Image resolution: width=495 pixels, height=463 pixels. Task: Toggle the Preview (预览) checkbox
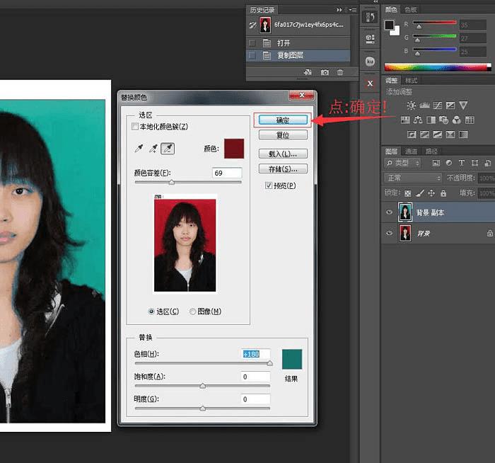269,185
